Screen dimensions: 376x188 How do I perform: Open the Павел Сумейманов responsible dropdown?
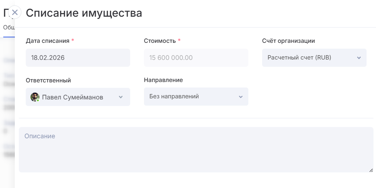[x=78, y=97]
